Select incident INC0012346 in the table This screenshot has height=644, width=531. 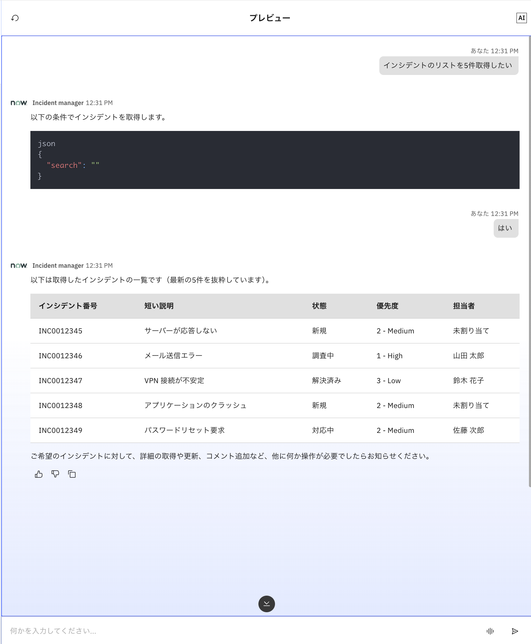(60, 356)
